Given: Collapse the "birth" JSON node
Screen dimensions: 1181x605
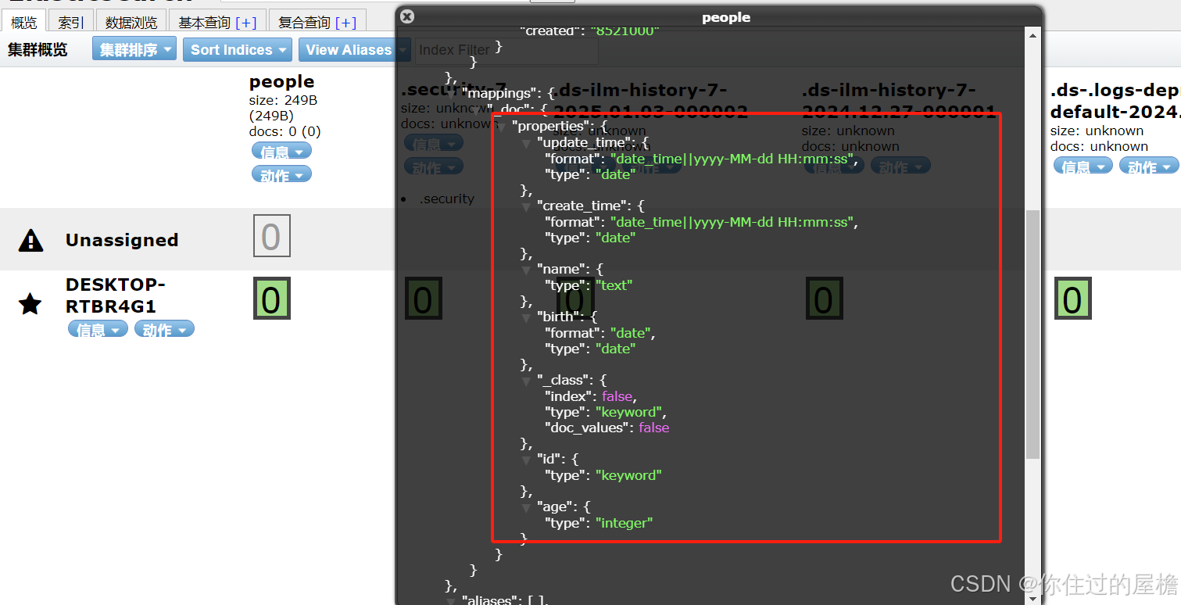Looking at the screenshot, I should tap(527, 317).
